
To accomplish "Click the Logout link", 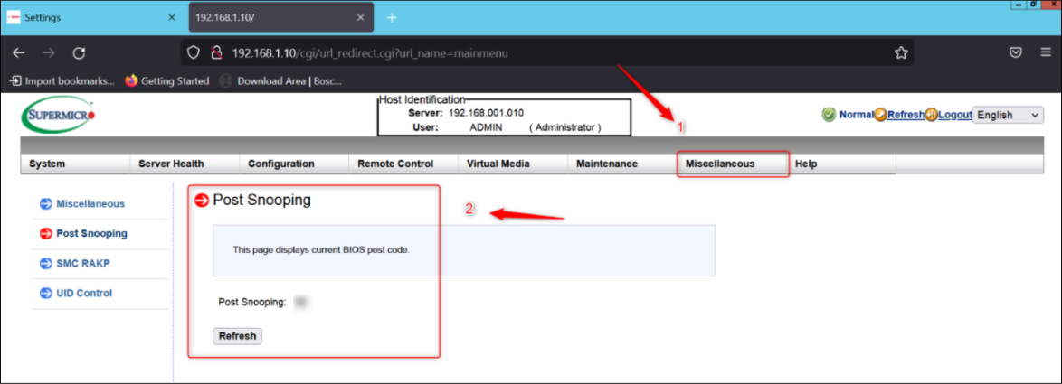I will click(x=954, y=115).
